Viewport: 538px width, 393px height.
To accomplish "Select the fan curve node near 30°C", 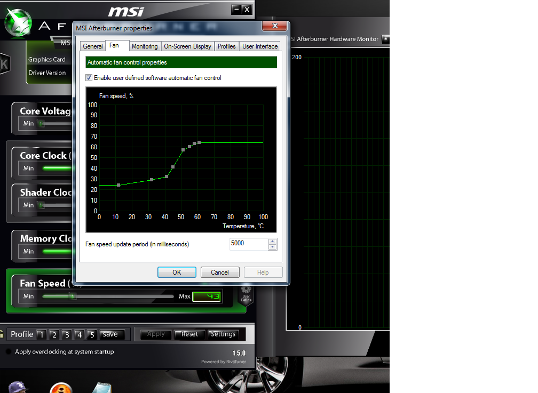I will (x=152, y=180).
